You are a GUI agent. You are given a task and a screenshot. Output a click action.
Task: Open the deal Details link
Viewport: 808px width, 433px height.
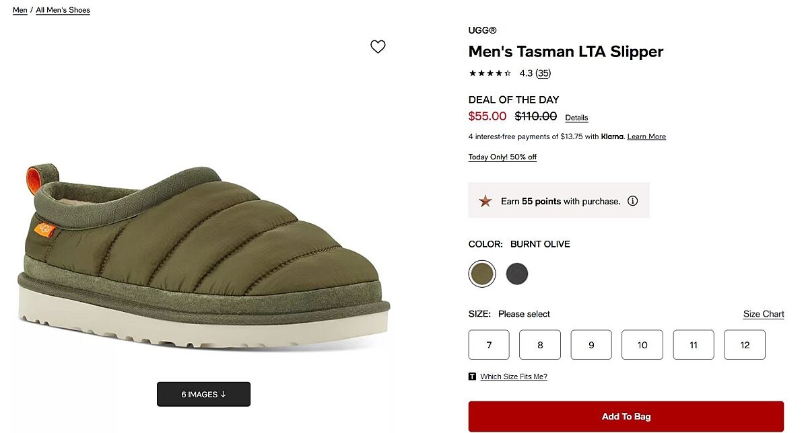[576, 118]
